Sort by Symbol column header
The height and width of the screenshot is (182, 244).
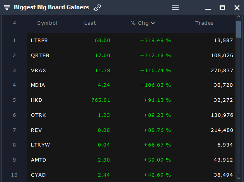(47, 23)
